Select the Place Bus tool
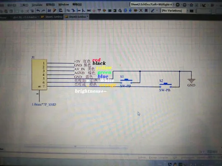Screen dimensions: 222x166 (73, 11)
